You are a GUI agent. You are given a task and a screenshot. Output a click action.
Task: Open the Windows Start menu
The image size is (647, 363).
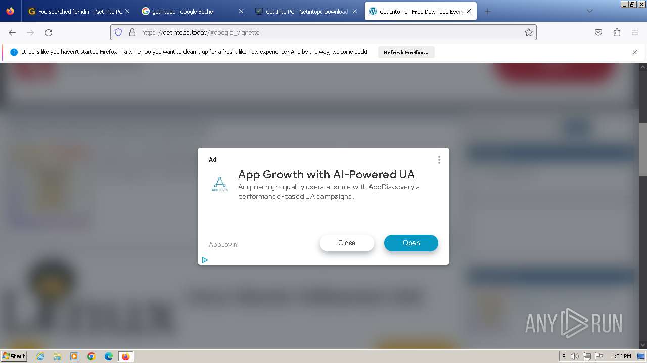click(x=14, y=356)
